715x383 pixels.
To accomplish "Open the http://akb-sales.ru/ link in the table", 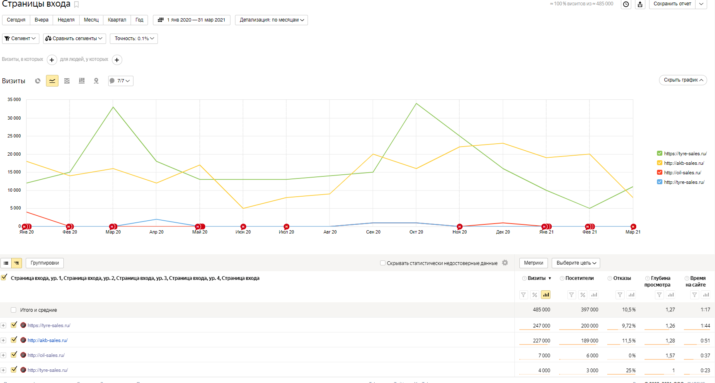I will click(x=48, y=340).
